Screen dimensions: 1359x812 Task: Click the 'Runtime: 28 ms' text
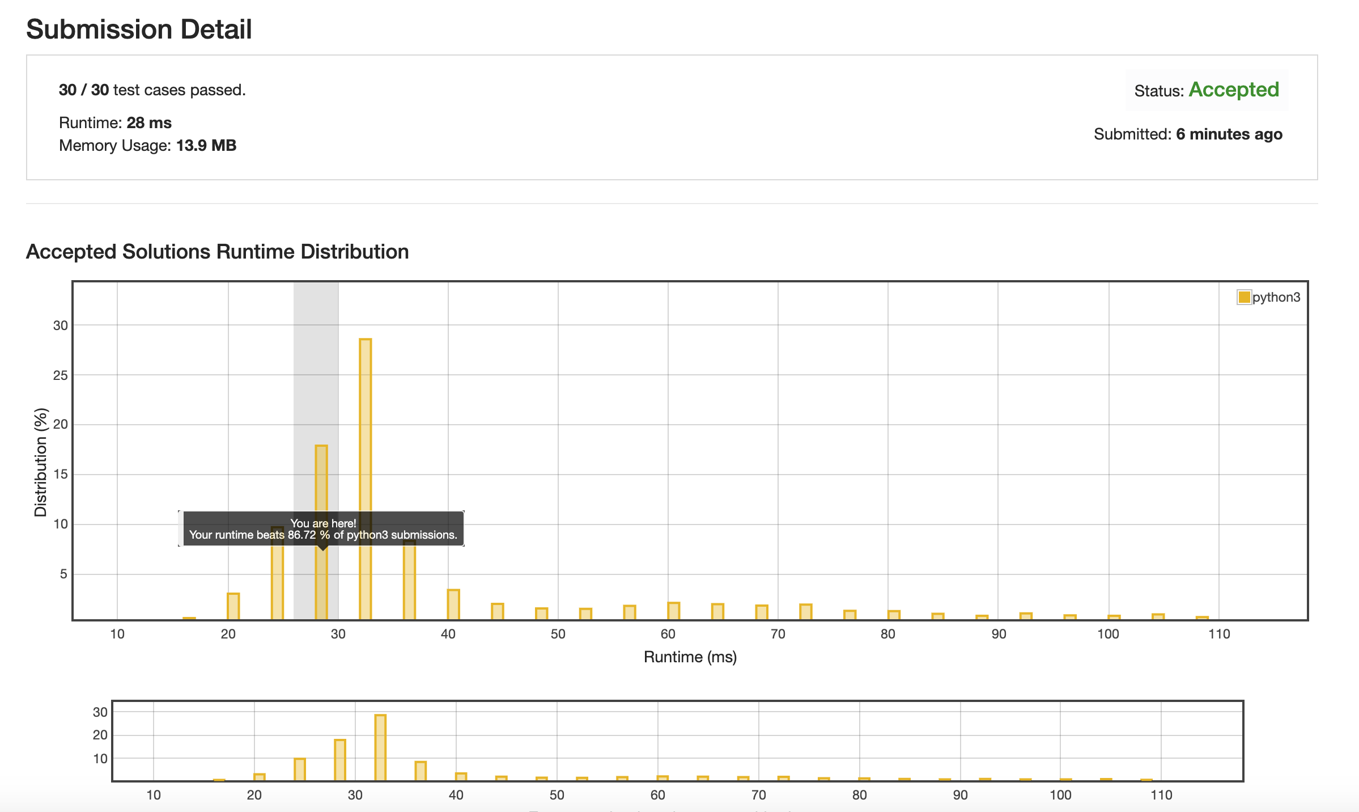point(115,122)
